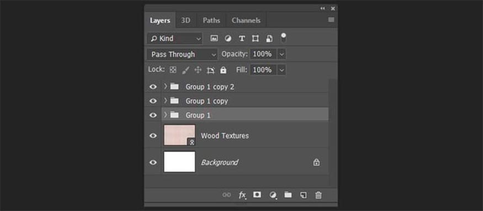Open the Opacity slider dropdown arrow

coord(282,55)
